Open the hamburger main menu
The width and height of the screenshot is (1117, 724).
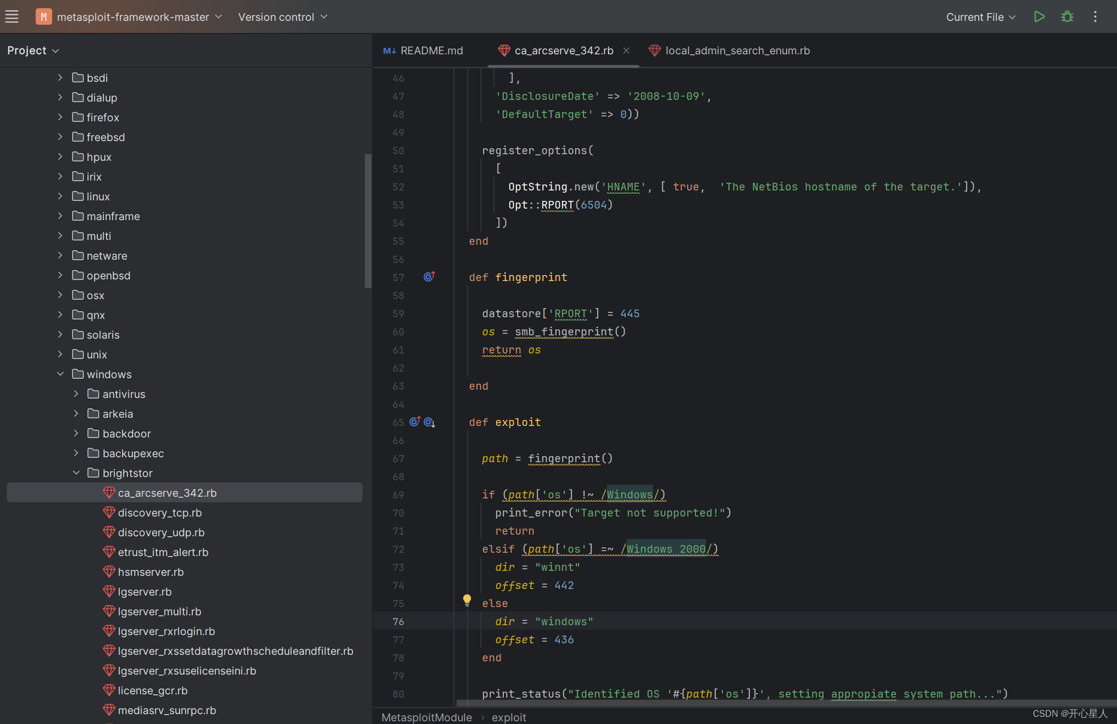pyautogui.click(x=12, y=17)
